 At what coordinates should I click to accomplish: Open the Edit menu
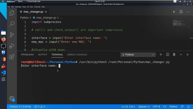point(12,7)
